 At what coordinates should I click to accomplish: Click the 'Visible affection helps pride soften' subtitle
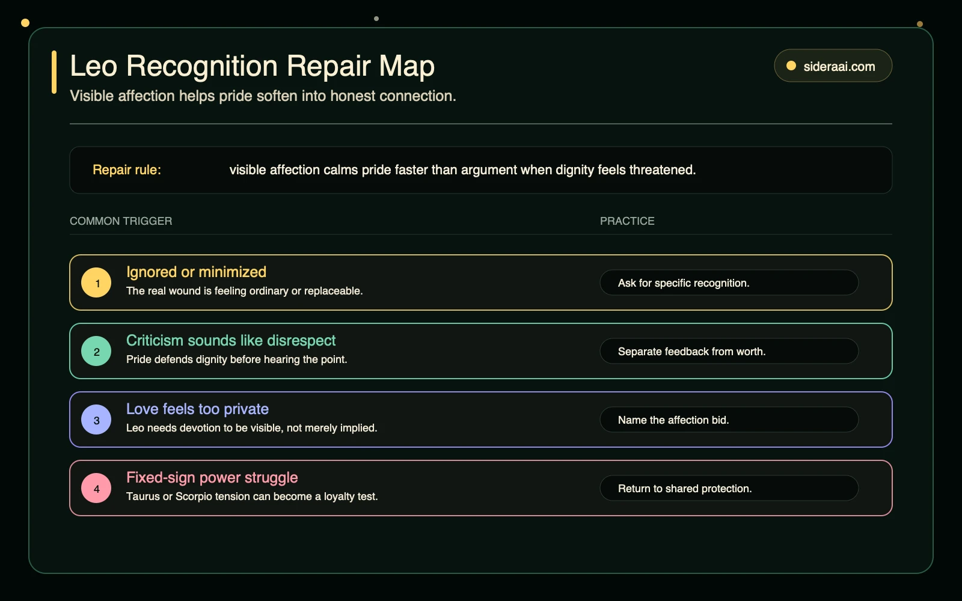click(263, 96)
